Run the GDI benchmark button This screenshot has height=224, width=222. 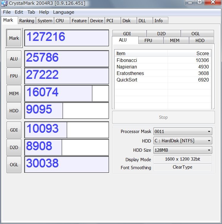pos(14,130)
